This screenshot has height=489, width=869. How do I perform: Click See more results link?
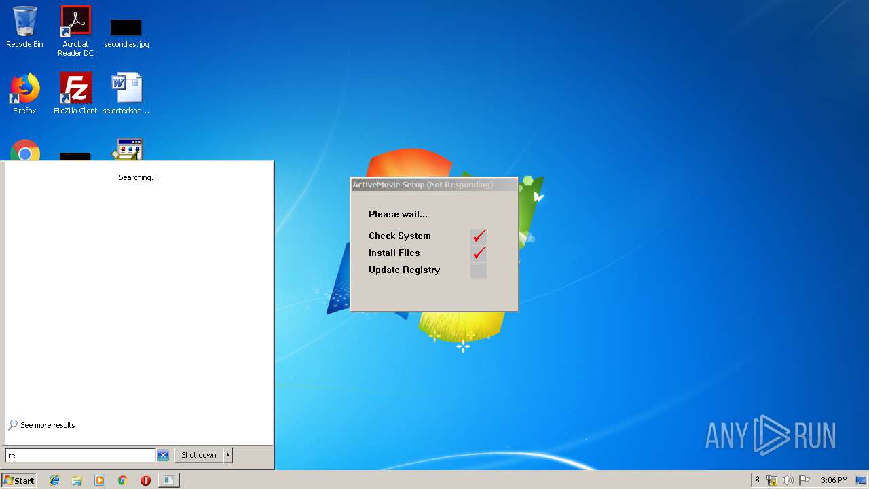pos(48,425)
